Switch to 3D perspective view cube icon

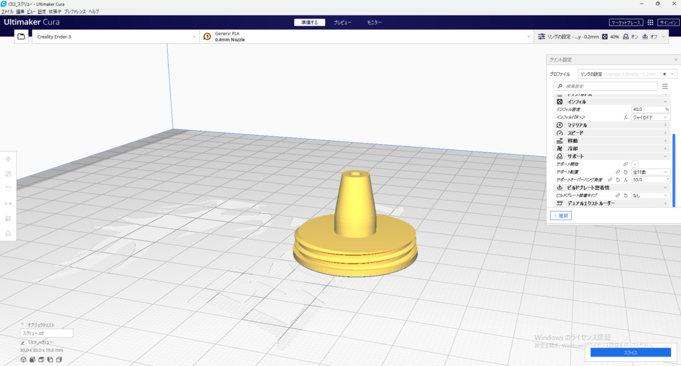pyautogui.click(x=23, y=359)
